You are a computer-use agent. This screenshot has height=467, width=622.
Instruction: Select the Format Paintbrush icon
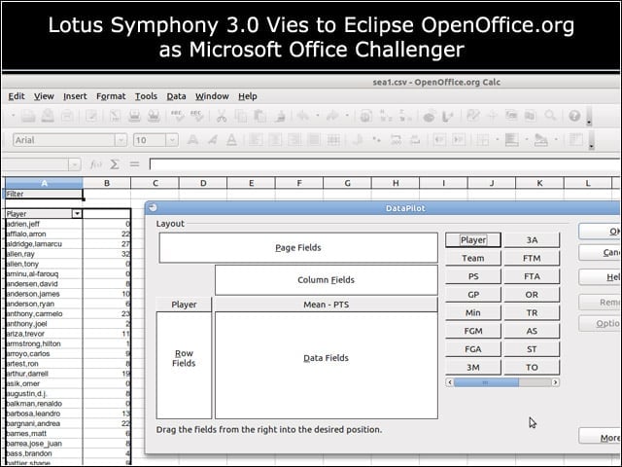[280, 116]
